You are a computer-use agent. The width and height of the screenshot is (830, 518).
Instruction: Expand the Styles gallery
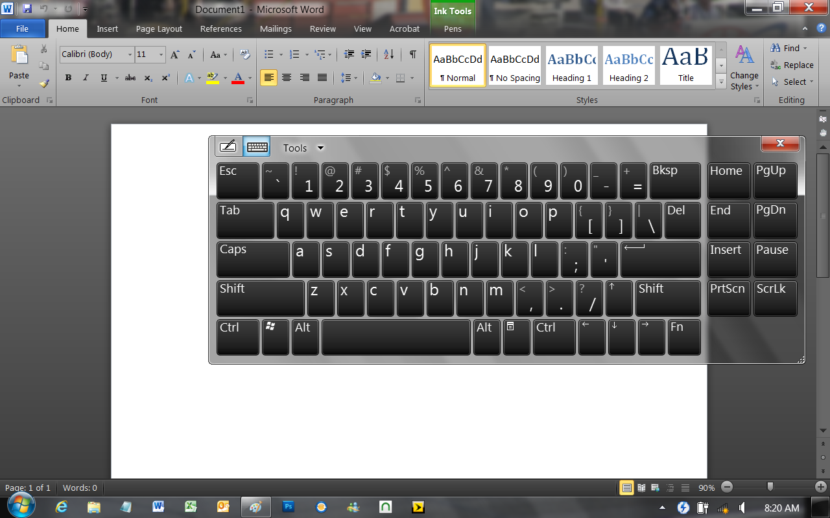[721, 82]
